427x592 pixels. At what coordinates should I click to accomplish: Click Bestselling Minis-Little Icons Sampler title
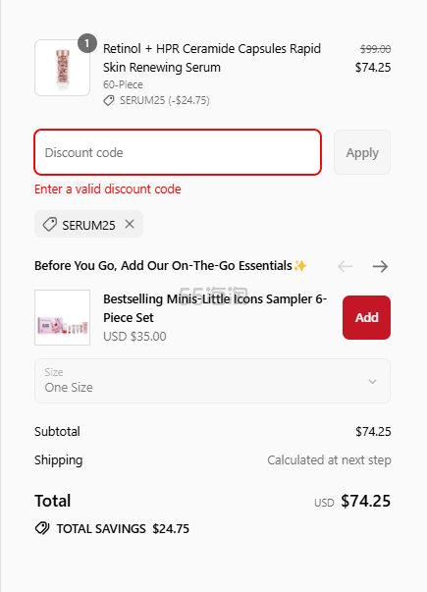click(215, 308)
